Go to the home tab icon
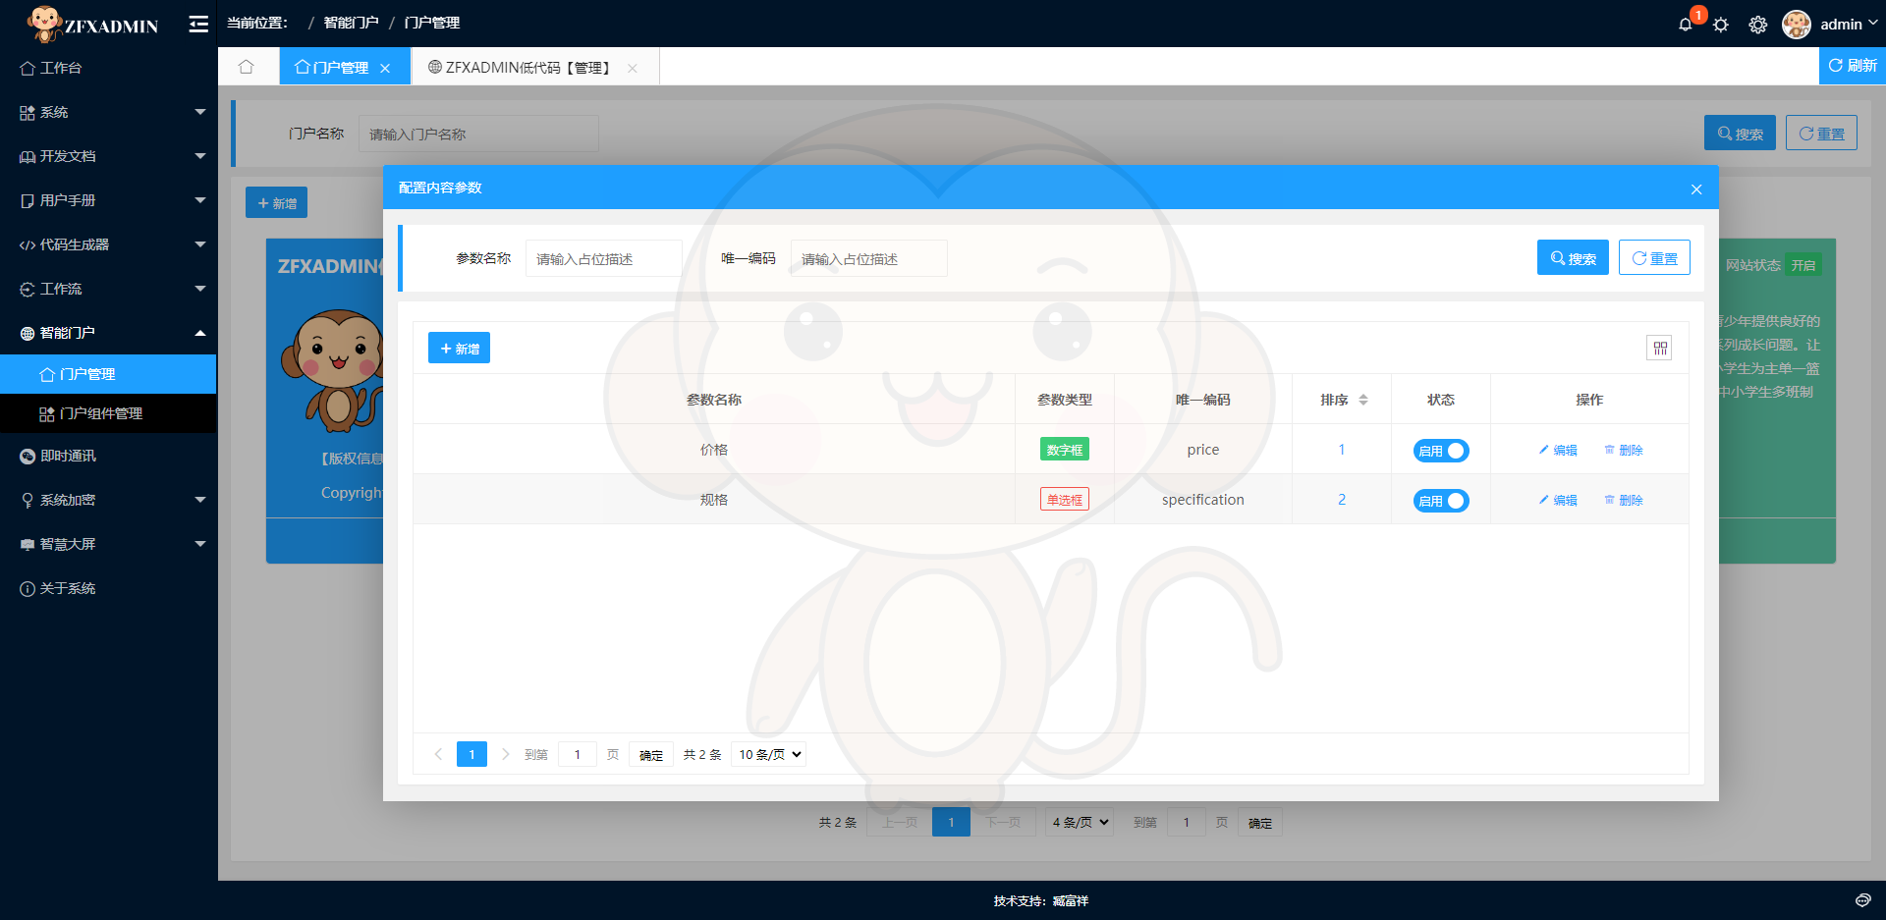1886x920 pixels. coord(247,67)
